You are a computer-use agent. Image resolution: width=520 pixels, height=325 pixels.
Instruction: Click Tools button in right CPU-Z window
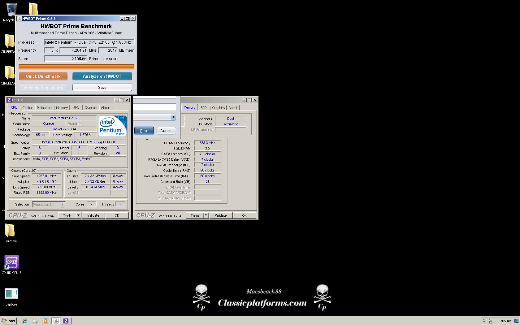195,215
